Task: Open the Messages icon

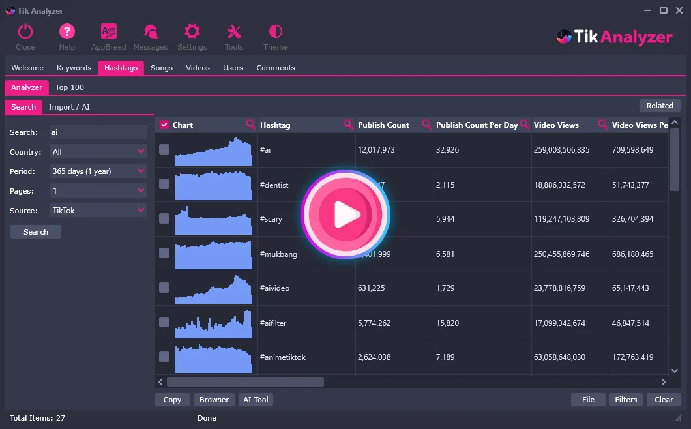Action: point(151,32)
